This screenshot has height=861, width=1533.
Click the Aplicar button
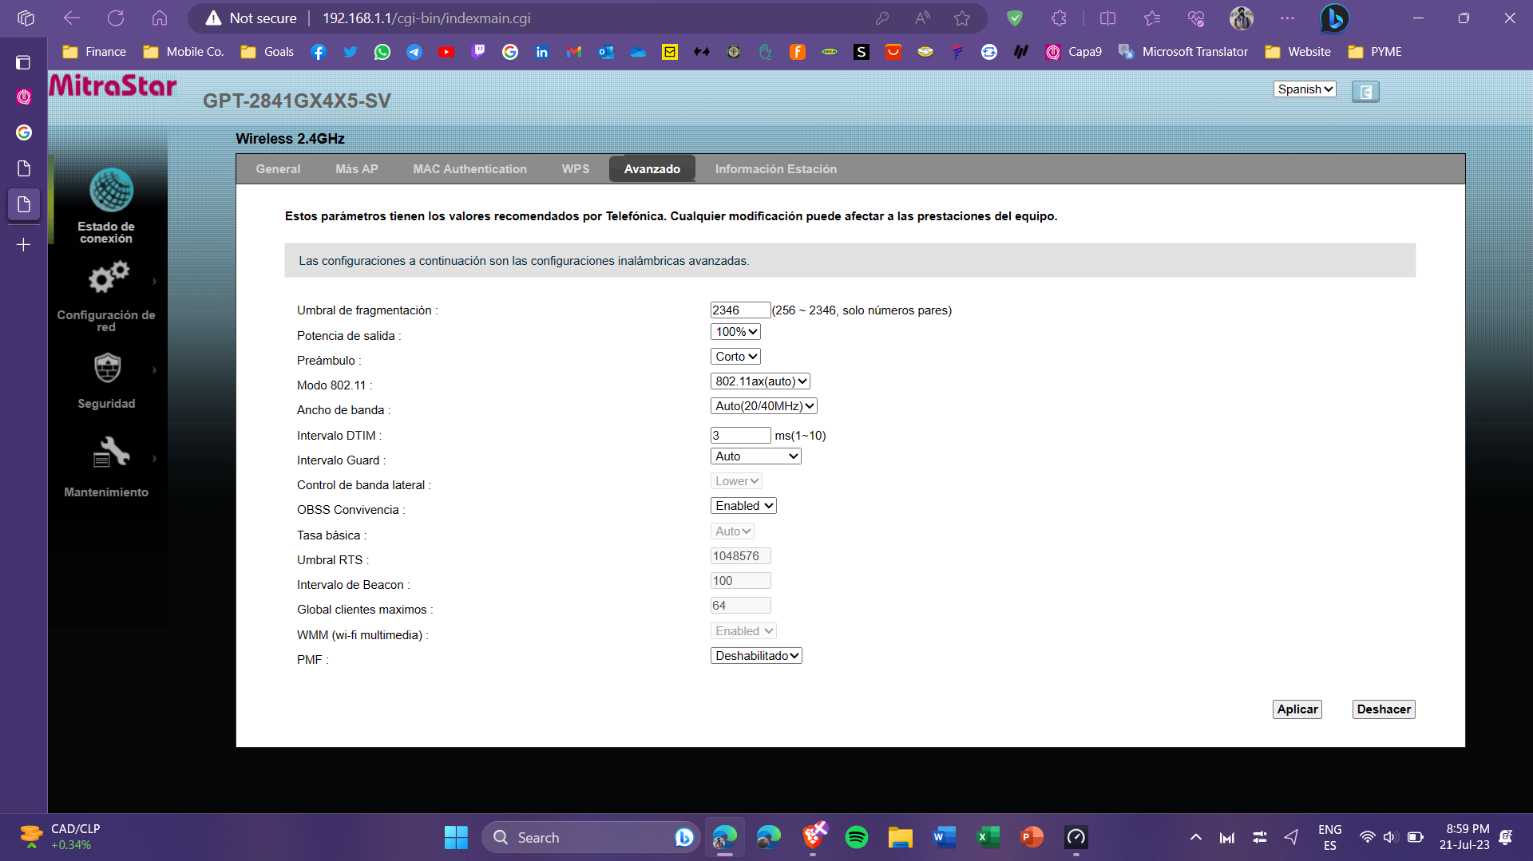(1297, 709)
